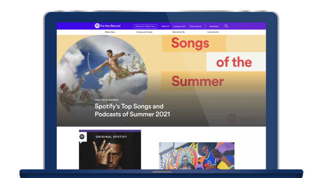This screenshot has height=178, width=317.
Task: Open the colorful mural article thumbnail
Action: point(196,156)
